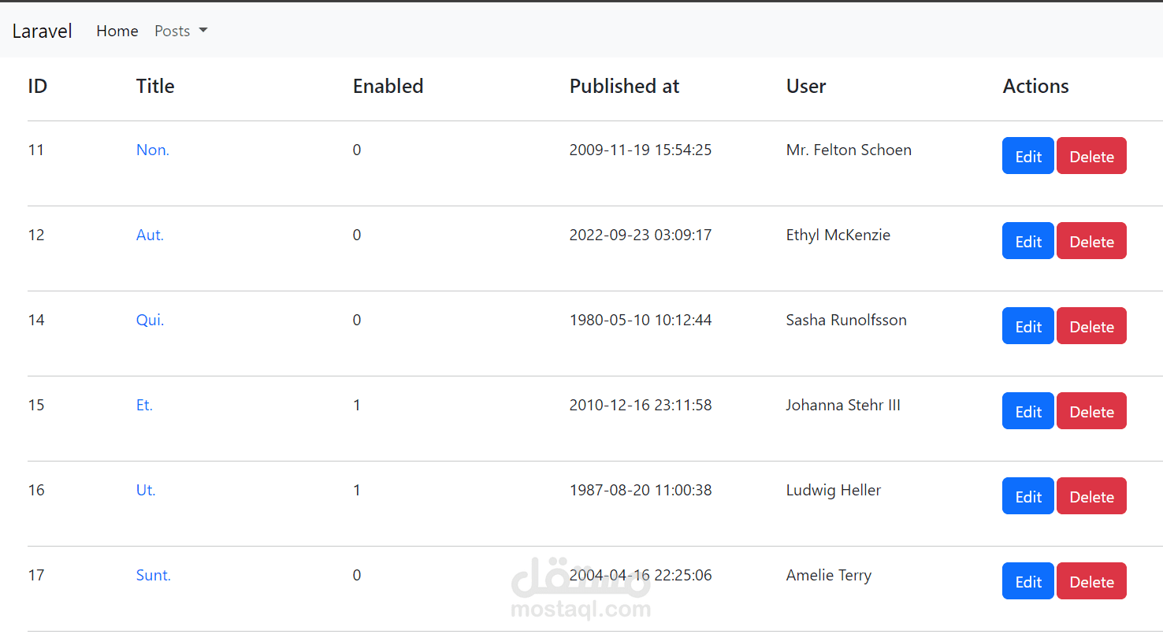Edit post 15 by Johanna Stehr III
Image resolution: width=1163 pixels, height=634 pixels.
pyautogui.click(x=1028, y=411)
